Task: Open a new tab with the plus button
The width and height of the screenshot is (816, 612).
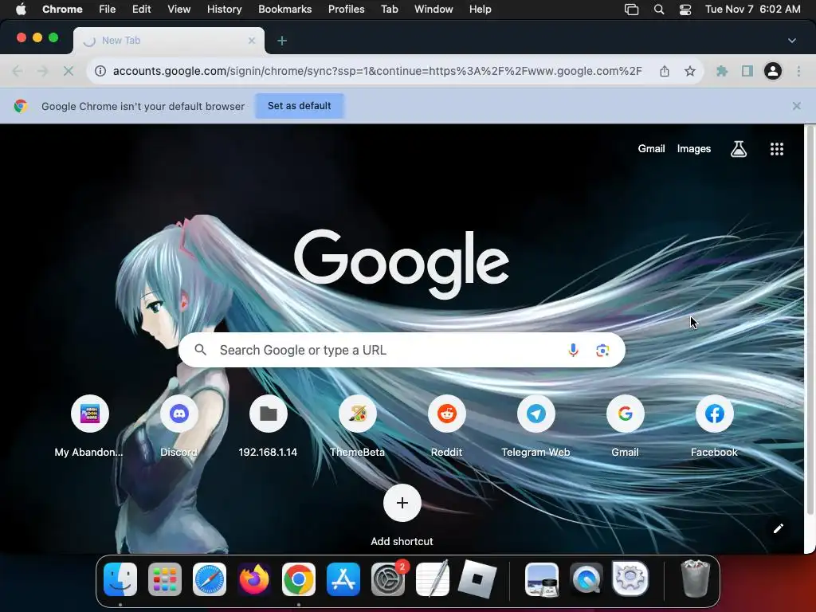Action: point(282,41)
